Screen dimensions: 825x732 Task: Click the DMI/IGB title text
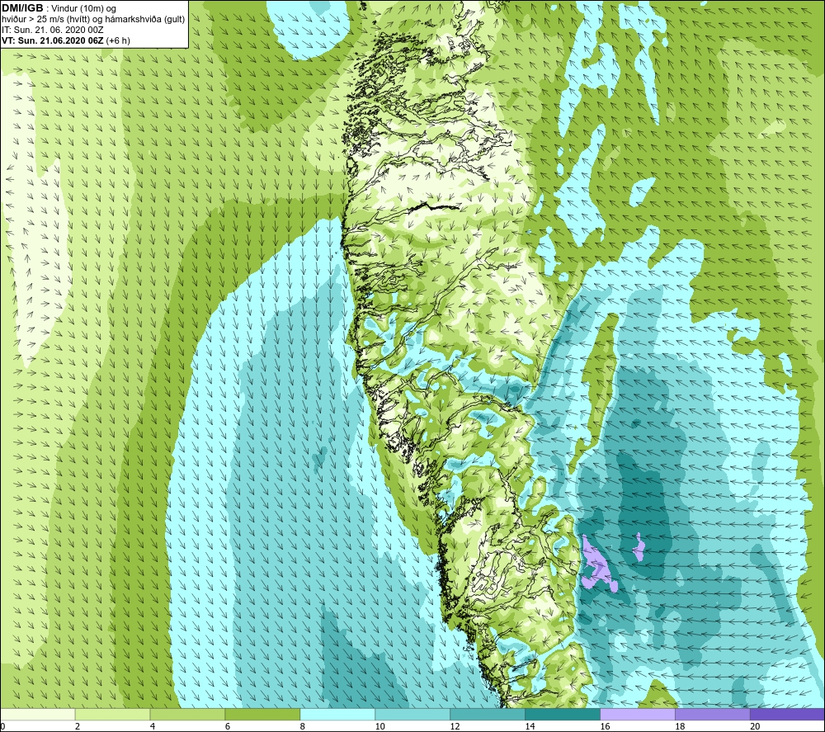pos(22,8)
